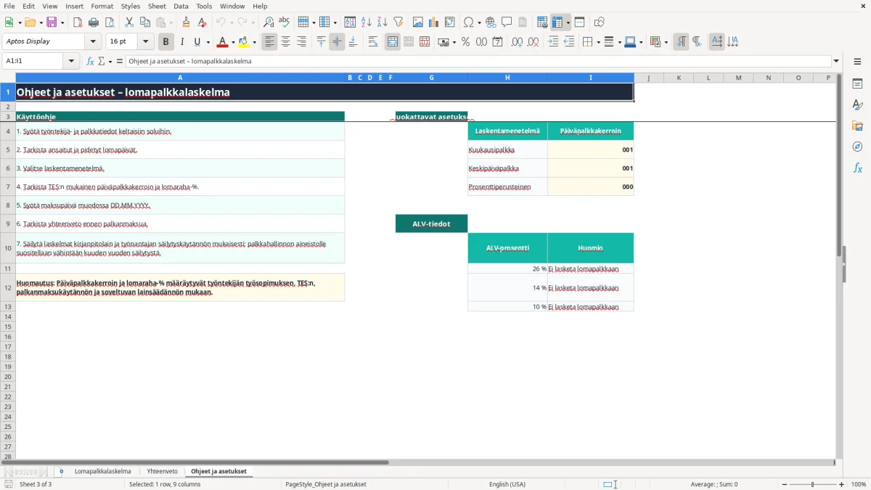This screenshot has height=490, width=871.
Task: Click the Increase Indent icon
Action: pos(553,42)
